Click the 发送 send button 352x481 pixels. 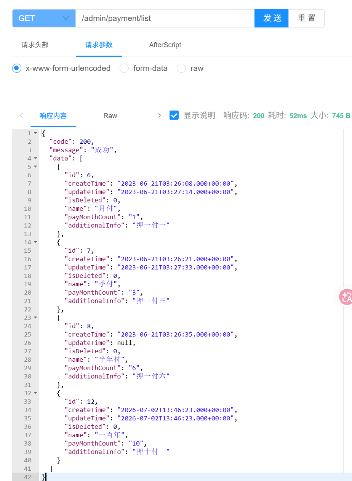tap(272, 18)
